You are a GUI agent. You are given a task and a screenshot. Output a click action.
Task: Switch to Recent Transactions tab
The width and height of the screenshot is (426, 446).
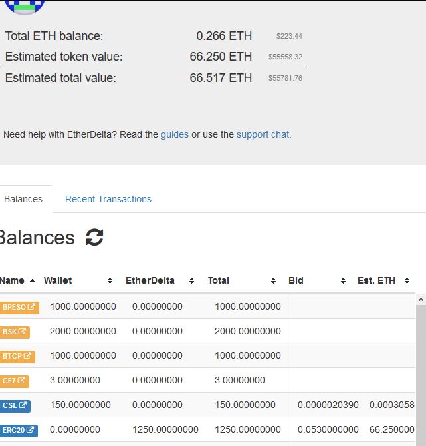click(108, 199)
